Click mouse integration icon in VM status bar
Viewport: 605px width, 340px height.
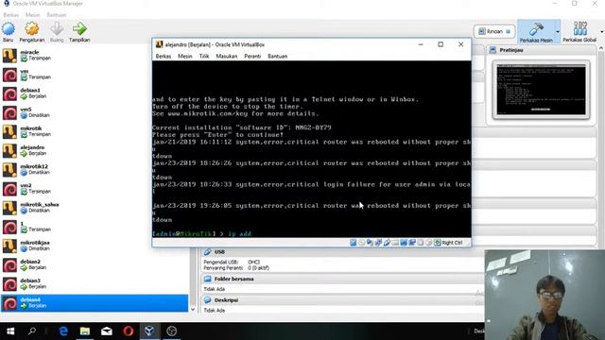(x=428, y=243)
